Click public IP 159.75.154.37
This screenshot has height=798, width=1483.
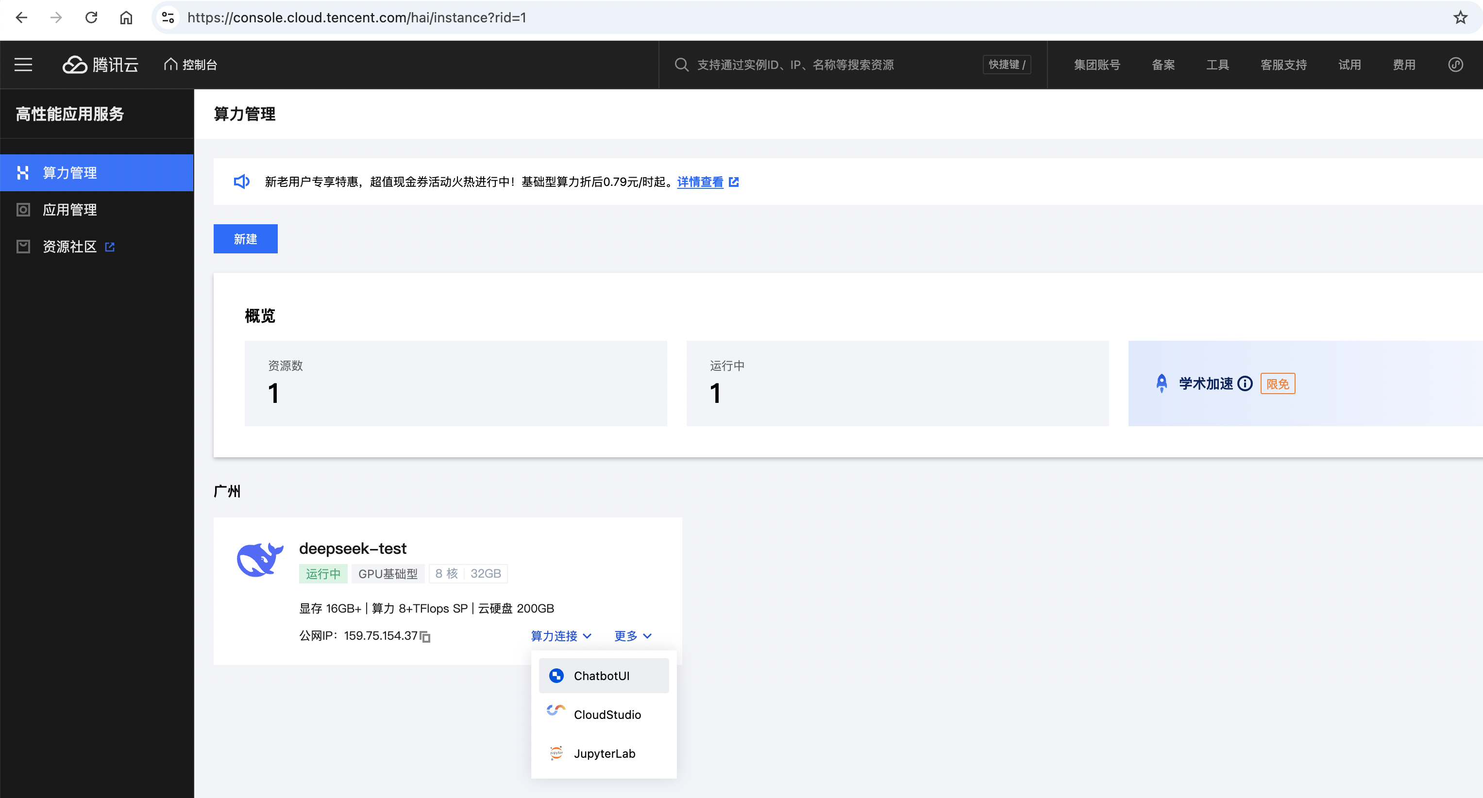click(x=381, y=636)
